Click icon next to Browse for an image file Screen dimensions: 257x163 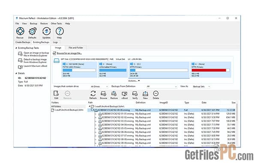[54, 53]
